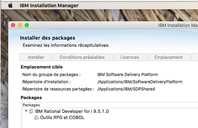Click the IBM Rational Developer package icon
Viewport: 198px width, 128px height.
(x=31, y=111)
